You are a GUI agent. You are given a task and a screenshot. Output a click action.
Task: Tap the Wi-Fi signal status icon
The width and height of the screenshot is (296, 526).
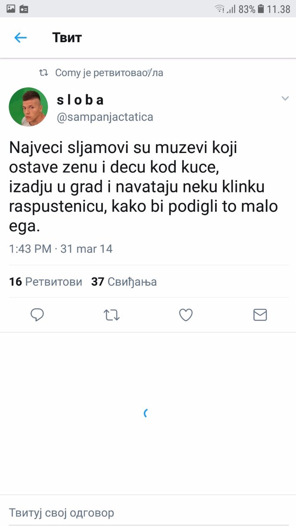point(219,9)
